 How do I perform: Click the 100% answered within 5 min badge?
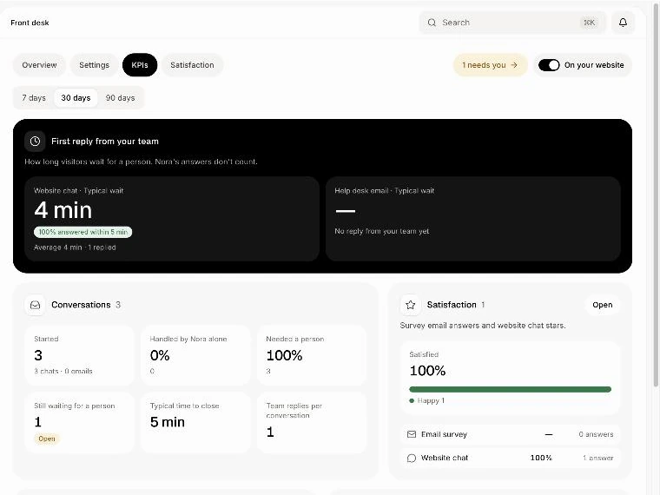point(82,232)
